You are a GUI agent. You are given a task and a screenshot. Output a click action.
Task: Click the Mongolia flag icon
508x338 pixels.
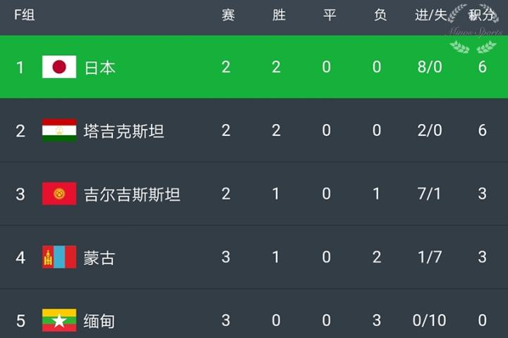(59, 257)
